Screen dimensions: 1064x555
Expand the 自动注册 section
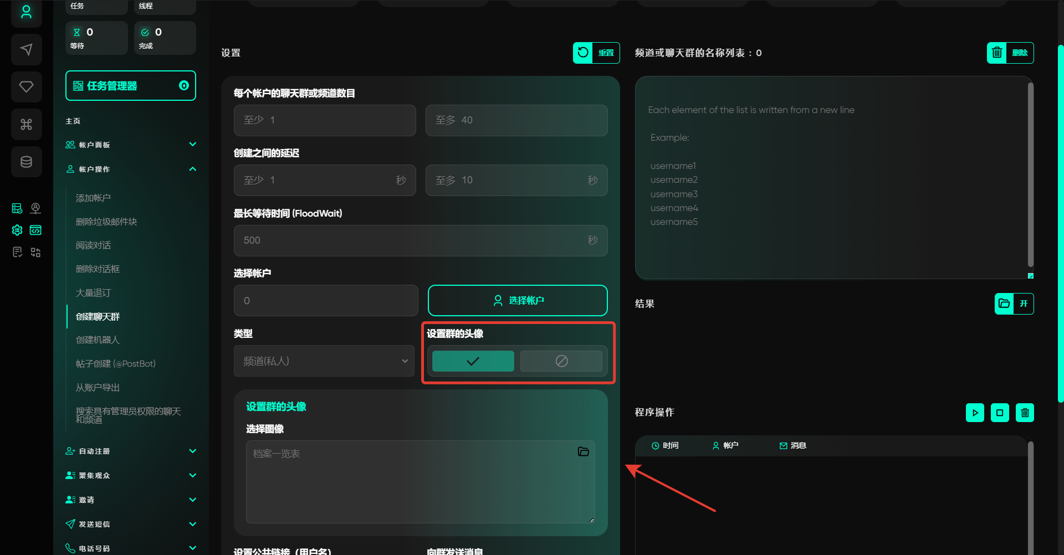(192, 451)
